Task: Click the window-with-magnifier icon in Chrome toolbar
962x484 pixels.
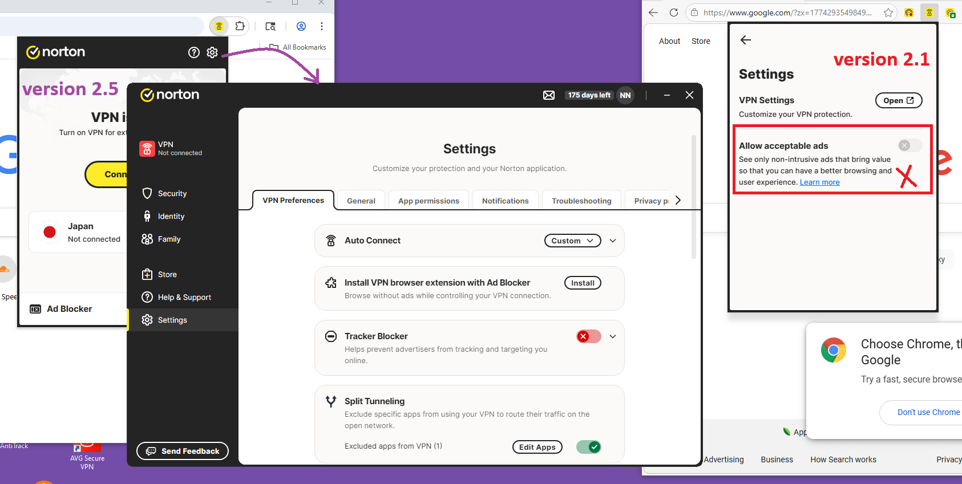Action: click(x=270, y=26)
